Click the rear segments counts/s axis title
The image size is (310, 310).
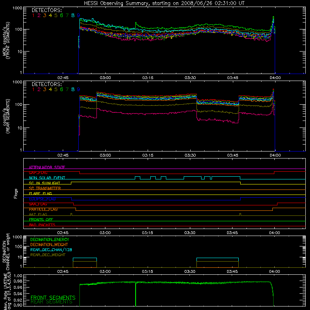[x=6, y=116]
